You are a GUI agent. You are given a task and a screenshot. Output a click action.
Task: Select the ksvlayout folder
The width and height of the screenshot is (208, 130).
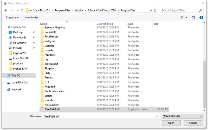click(x=50, y=41)
